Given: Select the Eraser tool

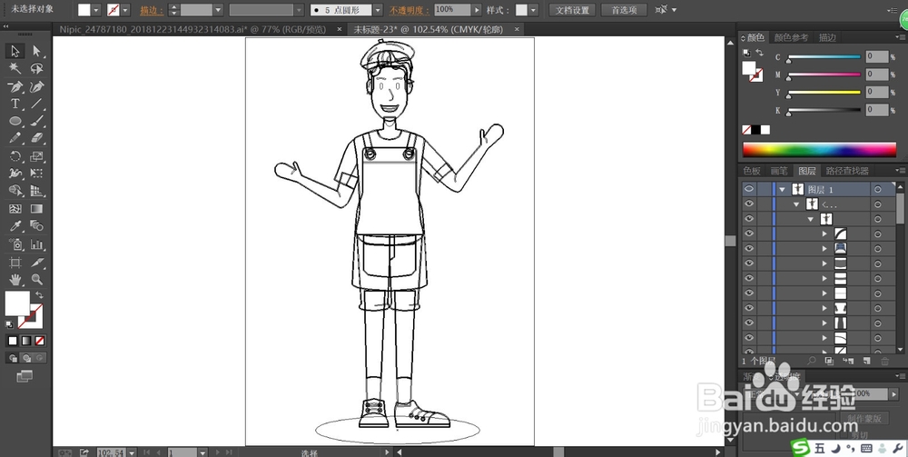Looking at the screenshot, I should click(x=37, y=138).
